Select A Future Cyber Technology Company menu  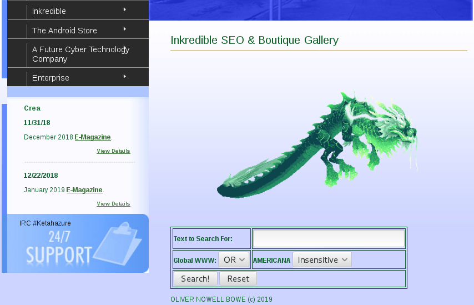pyautogui.click(x=80, y=54)
